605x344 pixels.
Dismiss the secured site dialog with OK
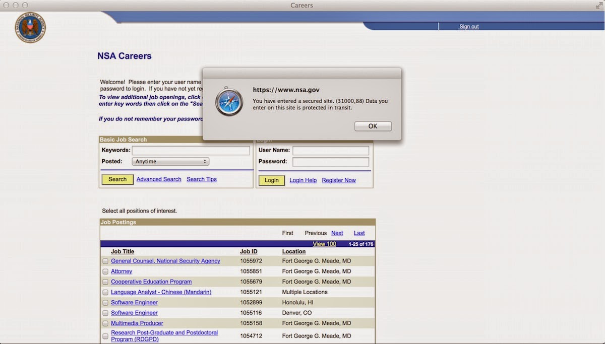point(373,126)
